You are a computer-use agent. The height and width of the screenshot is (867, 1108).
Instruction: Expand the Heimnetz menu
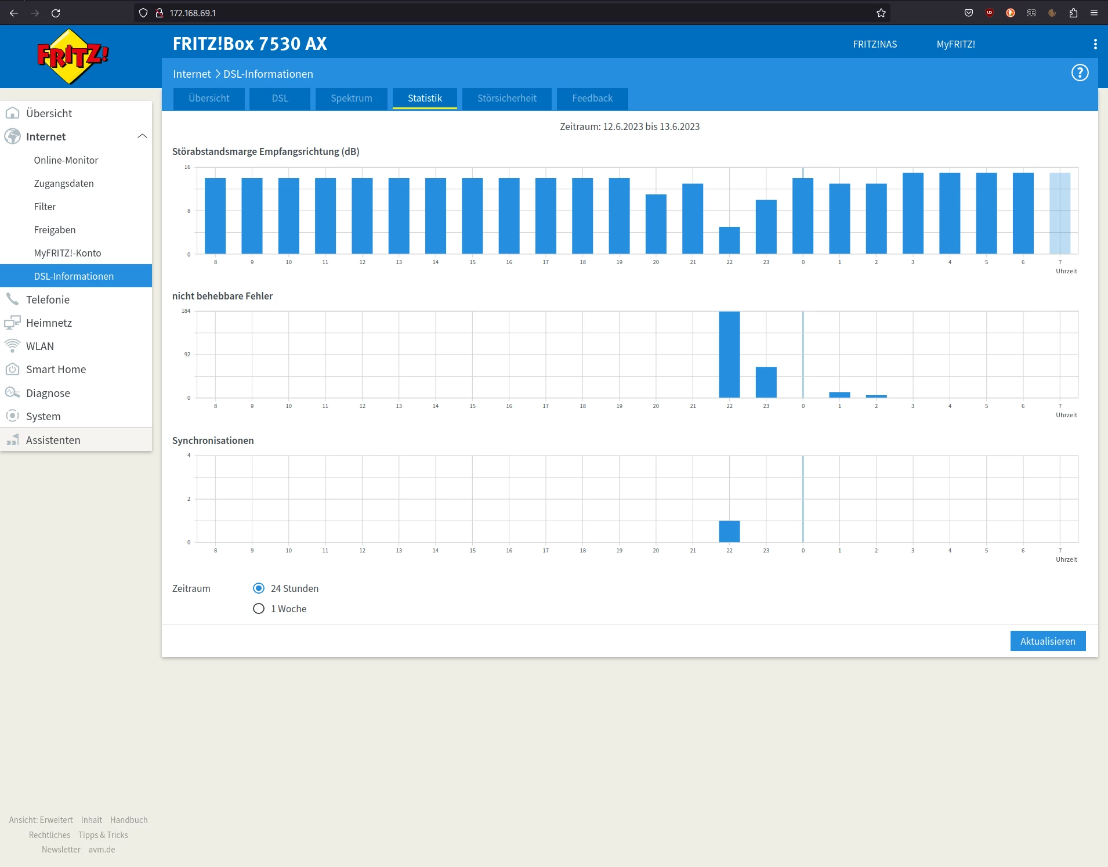(49, 323)
